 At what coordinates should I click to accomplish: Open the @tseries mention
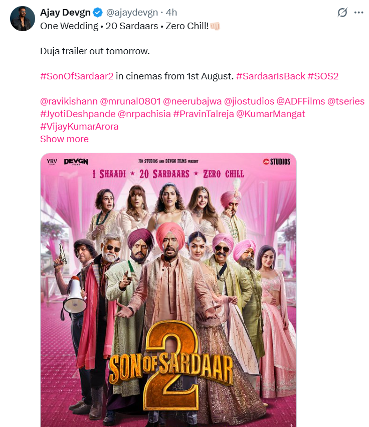pos(346,101)
